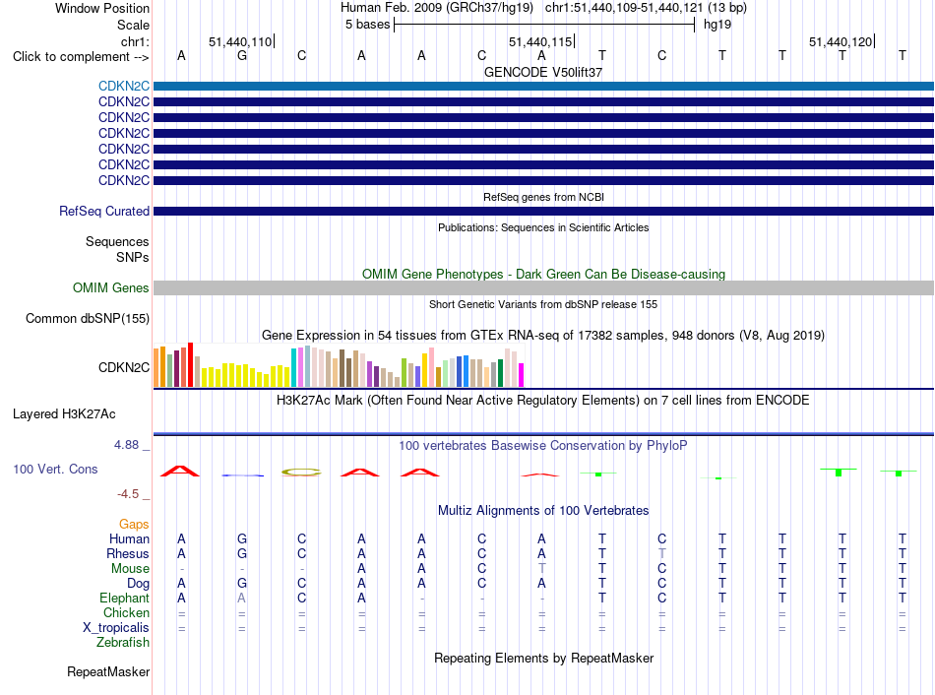Click the Common dbSNP(155) track label
This screenshot has width=935, height=695.
click(x=87, y=319)
